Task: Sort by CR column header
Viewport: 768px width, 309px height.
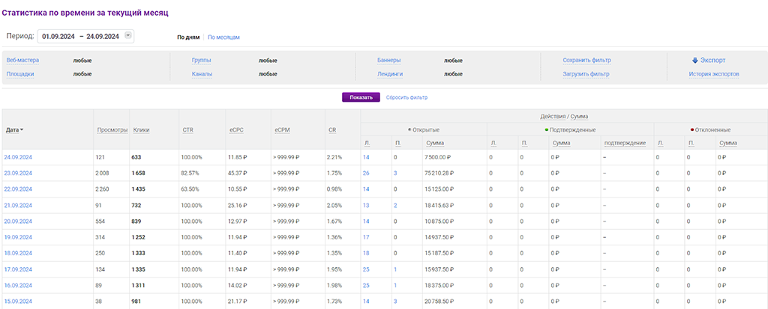Action: 332,129
